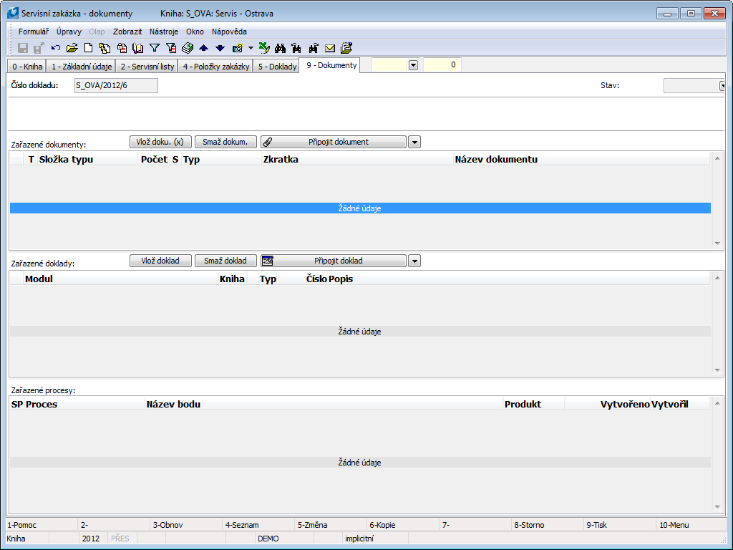Open the dropdown next to the tab row
733x550 pixels.
point(413,65)
